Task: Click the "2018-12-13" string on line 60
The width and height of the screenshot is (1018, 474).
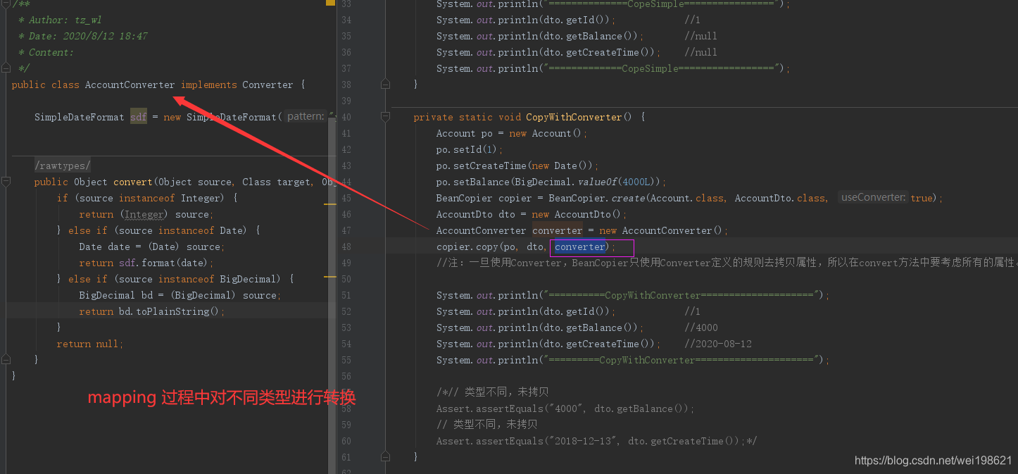Action: (582, 441)
